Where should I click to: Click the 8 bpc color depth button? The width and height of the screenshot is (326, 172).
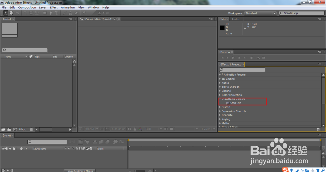pyautogui.click(x=22, y=129)
